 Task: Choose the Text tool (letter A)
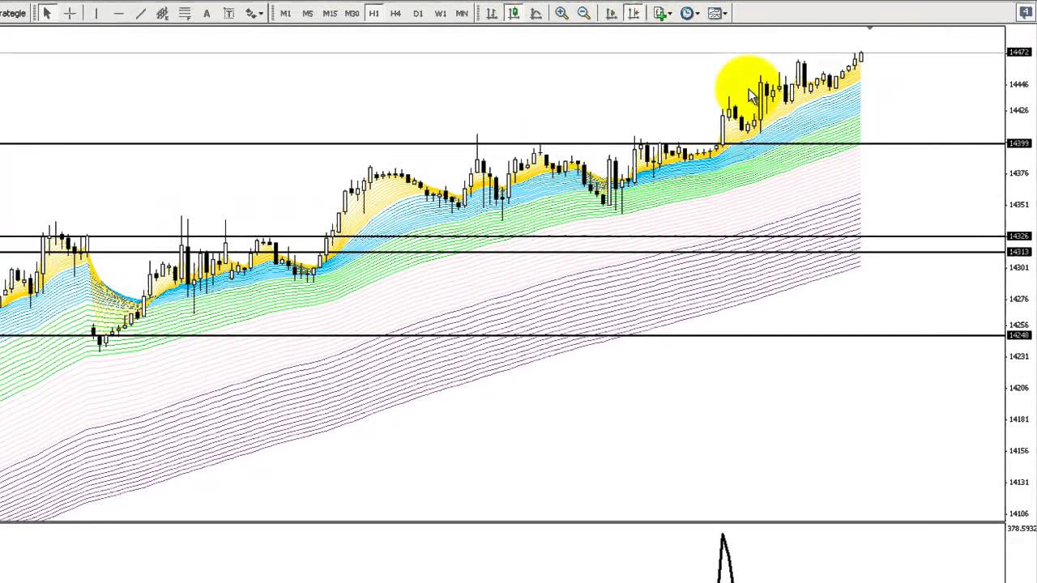(x=207, y=13)
